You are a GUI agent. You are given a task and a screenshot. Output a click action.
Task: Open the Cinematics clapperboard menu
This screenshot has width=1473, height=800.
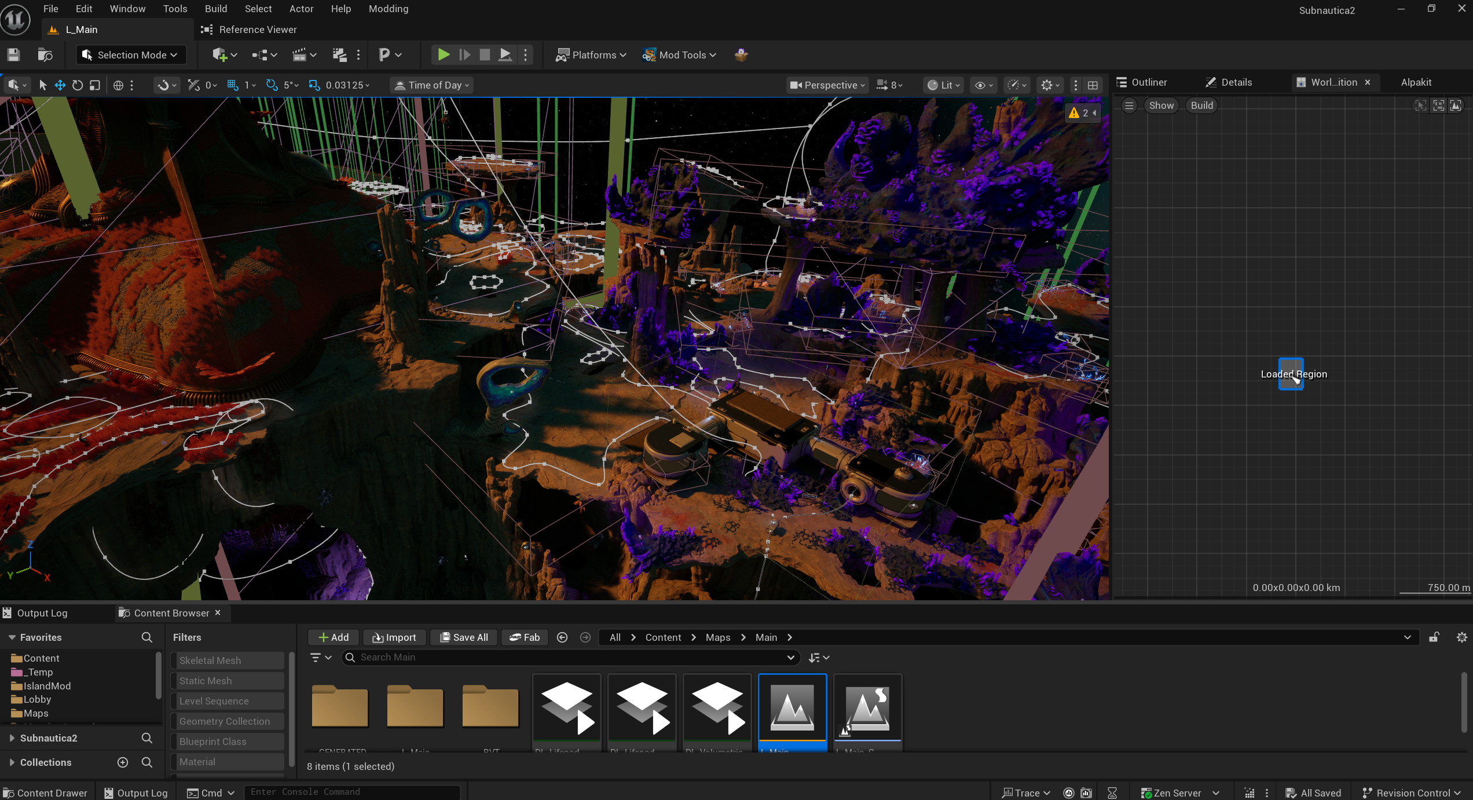pos(304,55)
